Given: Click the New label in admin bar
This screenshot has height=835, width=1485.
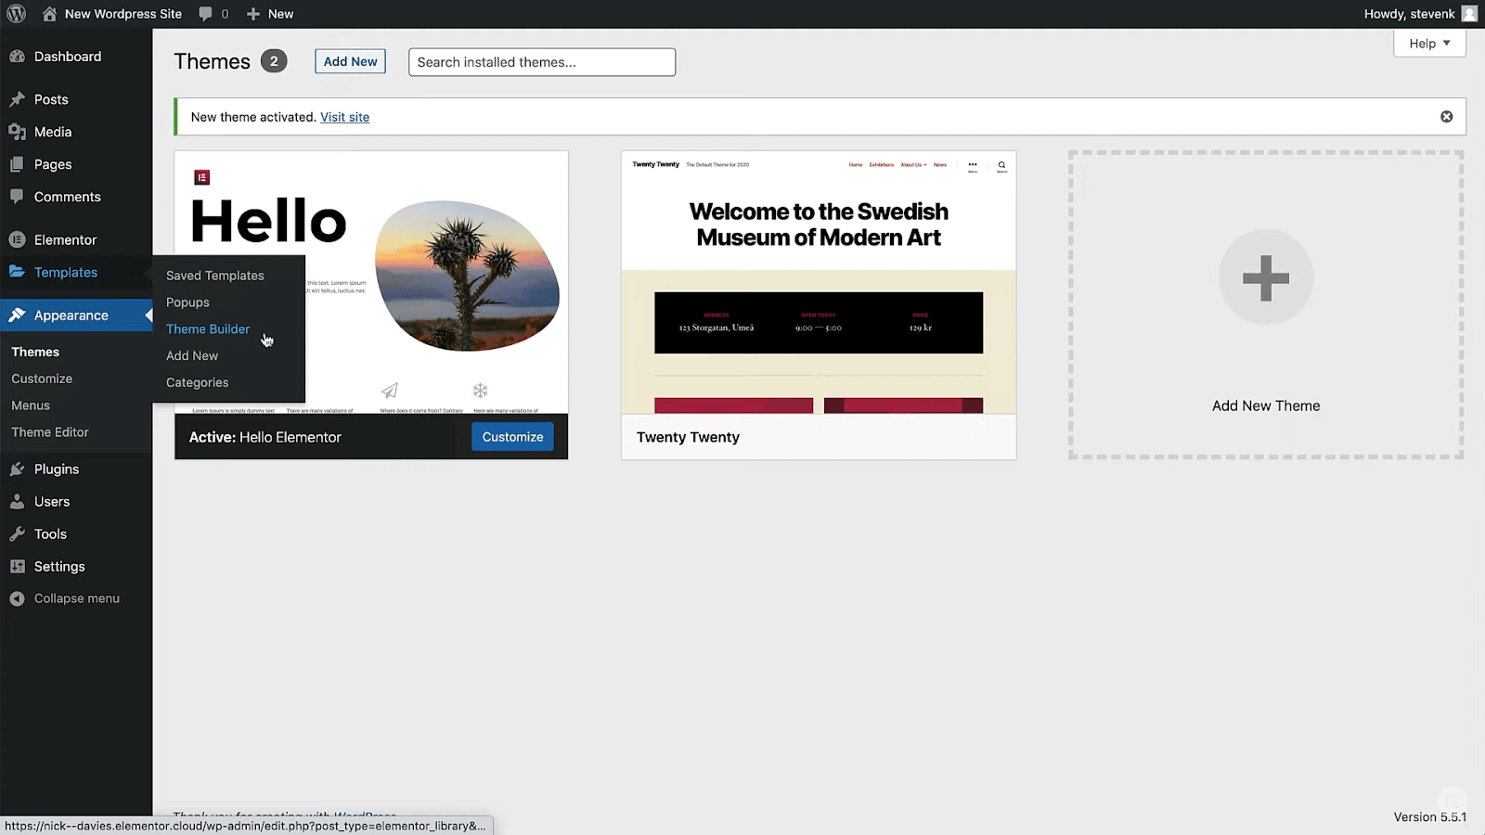Looking at the screenshot, I should pos(280,14).
